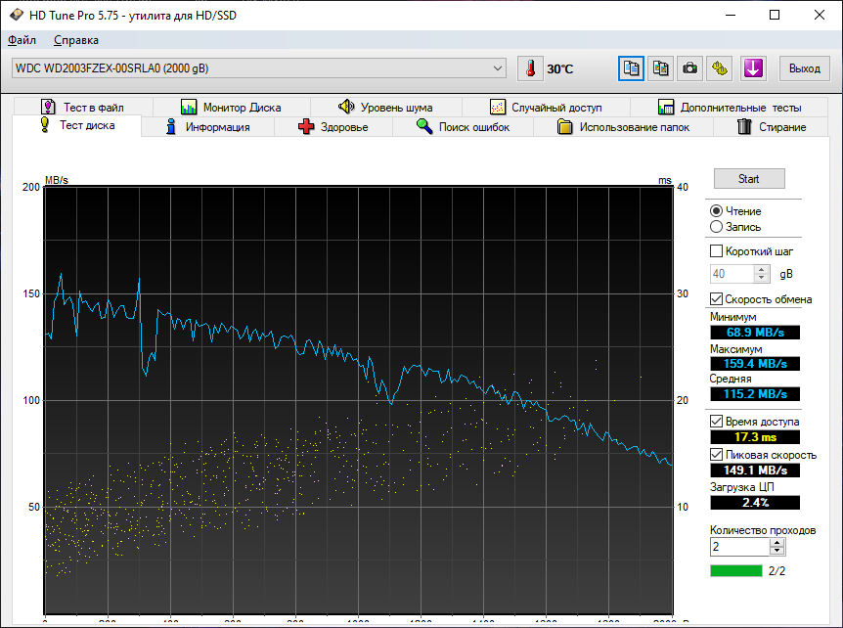843x628 pixels.
Task: Click the 30°C temperature reading
Action: coord(560,68)
